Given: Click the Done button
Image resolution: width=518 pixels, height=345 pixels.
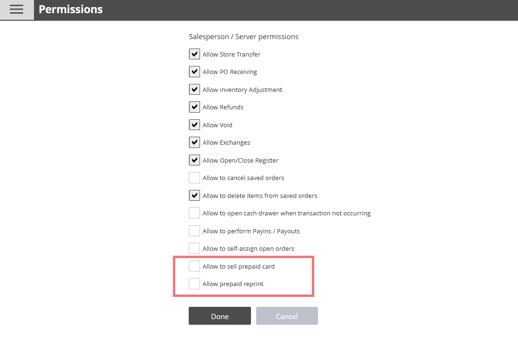Looking at the screenshot, I should tap(219, 316).
